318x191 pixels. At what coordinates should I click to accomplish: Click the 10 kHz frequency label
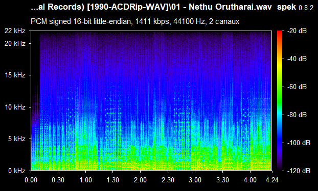[x=15, y=107]
